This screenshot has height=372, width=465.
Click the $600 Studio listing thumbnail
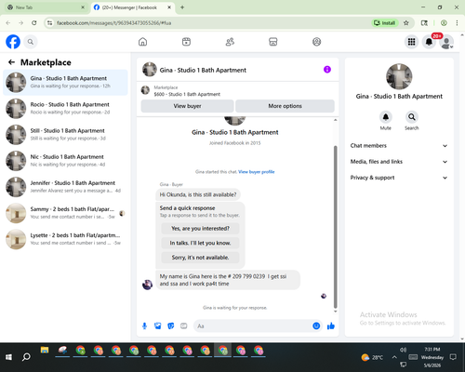[145, 90]
